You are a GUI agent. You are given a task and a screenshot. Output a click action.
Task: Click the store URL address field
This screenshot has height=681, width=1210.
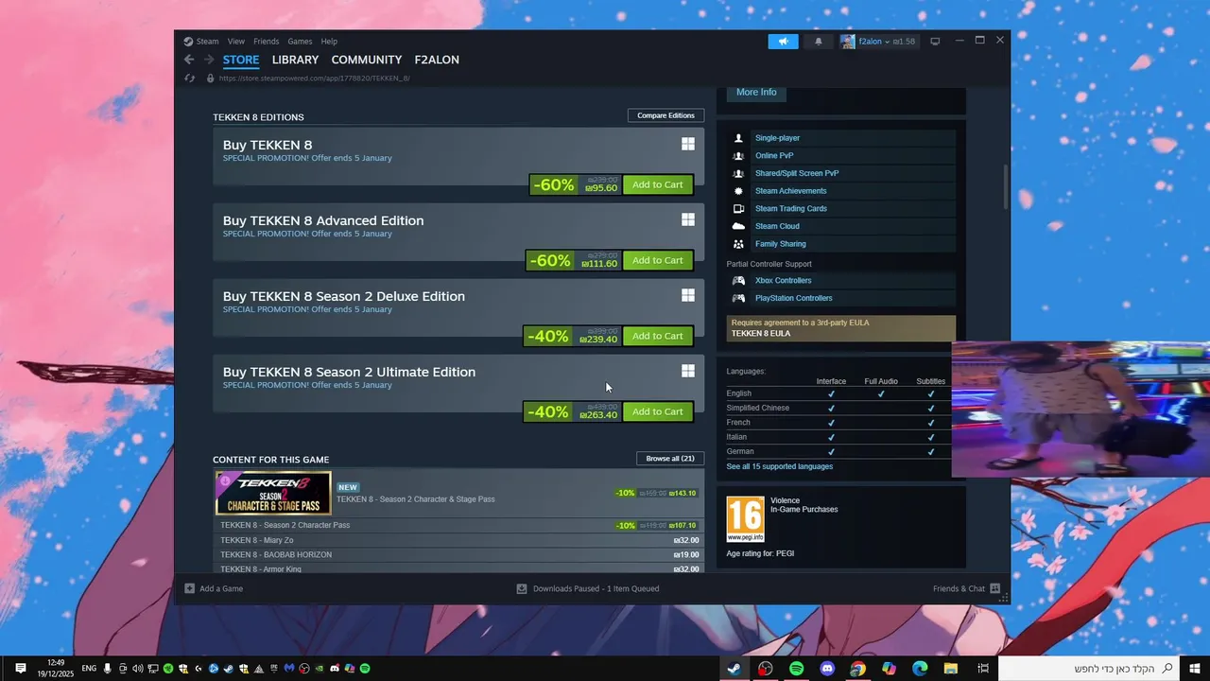click(x=314, y=79)
